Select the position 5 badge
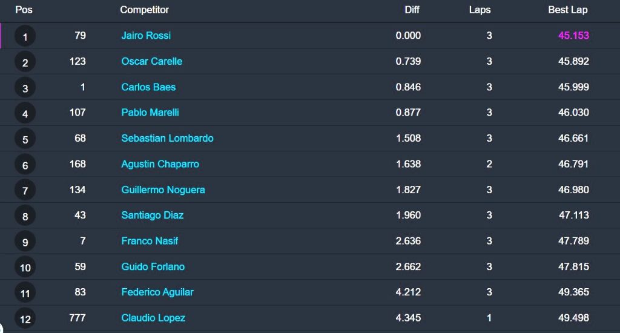Image resolution: width=620 pixels, height=333 pixels. point(25,139)
